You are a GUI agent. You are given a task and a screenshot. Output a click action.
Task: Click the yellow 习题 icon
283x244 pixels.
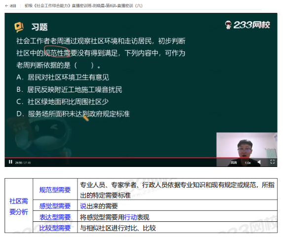pyautogui.click(x=19, y=27)
